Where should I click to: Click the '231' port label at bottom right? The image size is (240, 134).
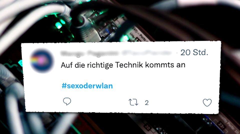(222, 125)
